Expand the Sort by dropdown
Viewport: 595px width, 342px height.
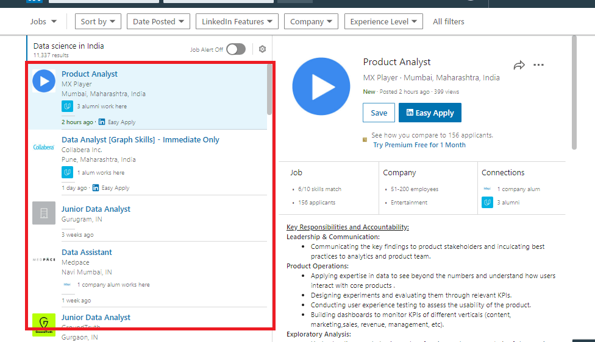(98, 21)
